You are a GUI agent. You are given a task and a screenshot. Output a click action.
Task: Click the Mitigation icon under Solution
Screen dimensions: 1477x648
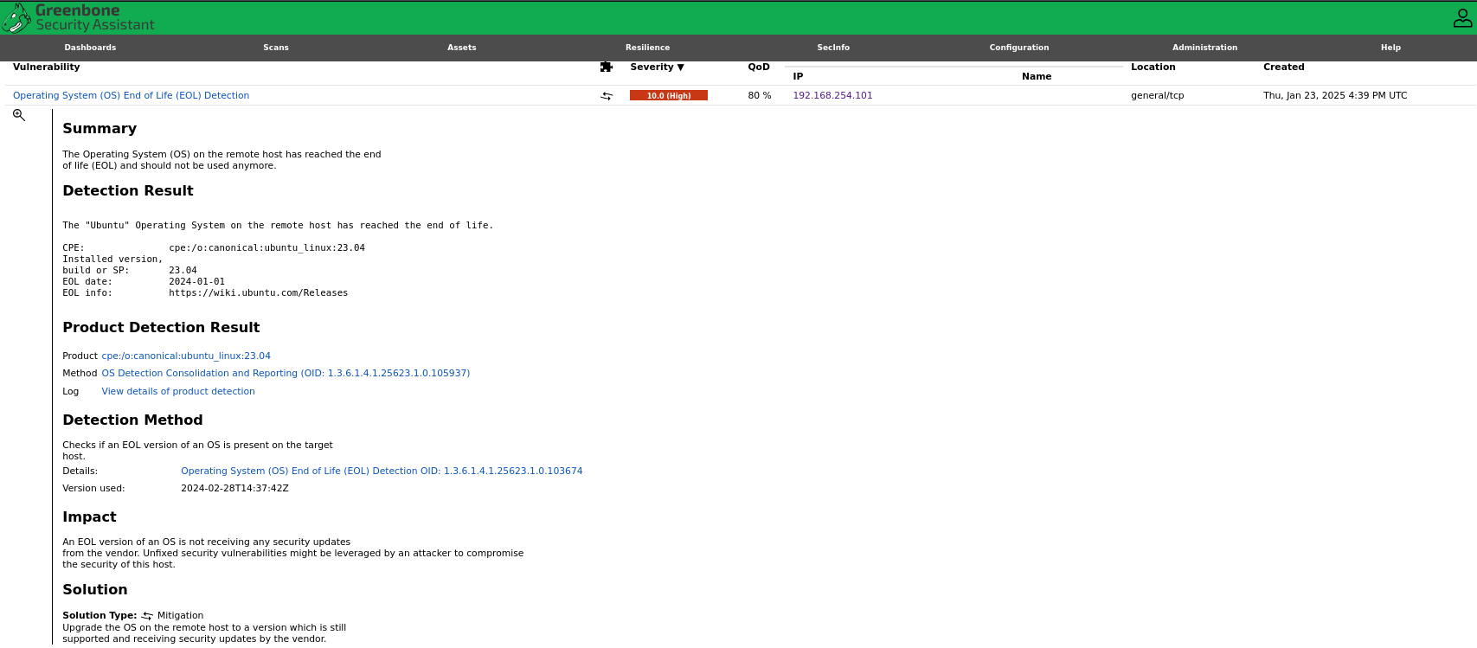[147, 616]
